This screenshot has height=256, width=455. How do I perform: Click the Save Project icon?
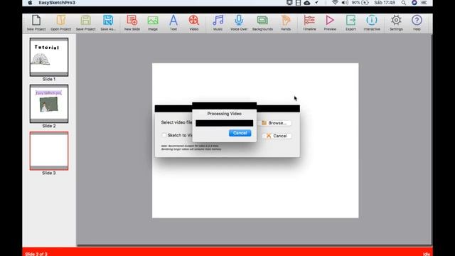(85, 23)
